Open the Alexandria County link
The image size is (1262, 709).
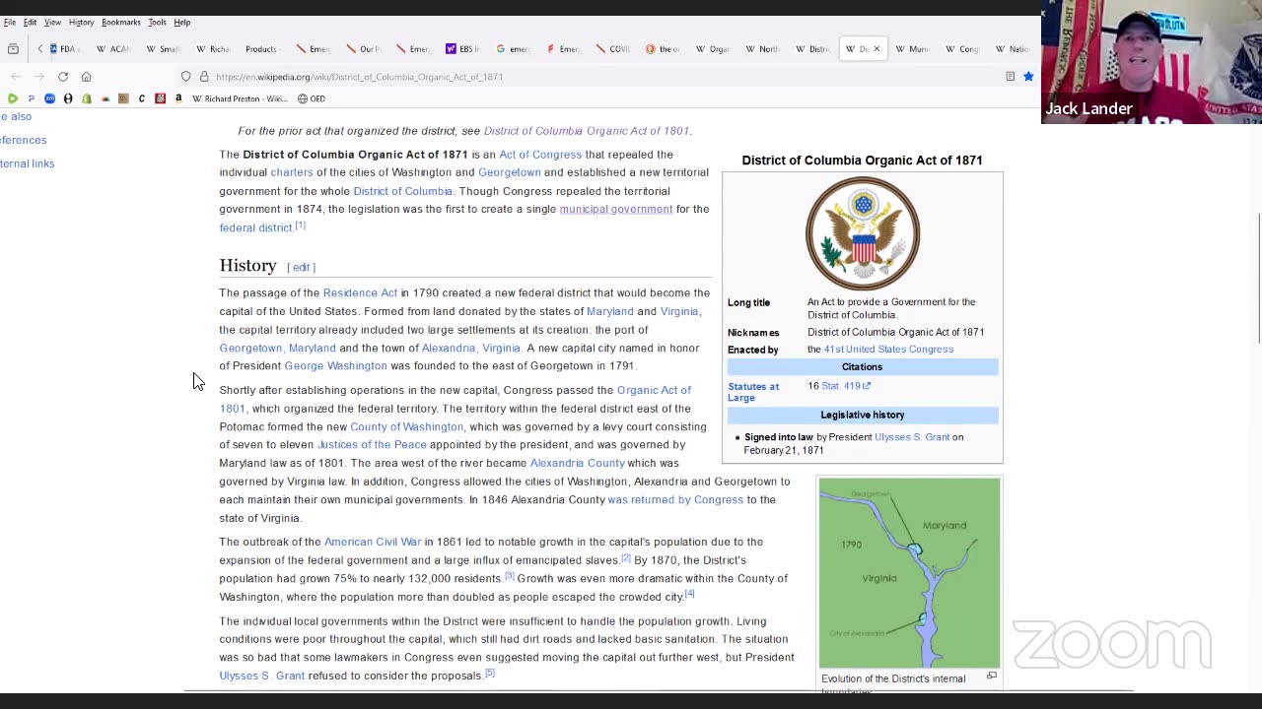(577, 463)
